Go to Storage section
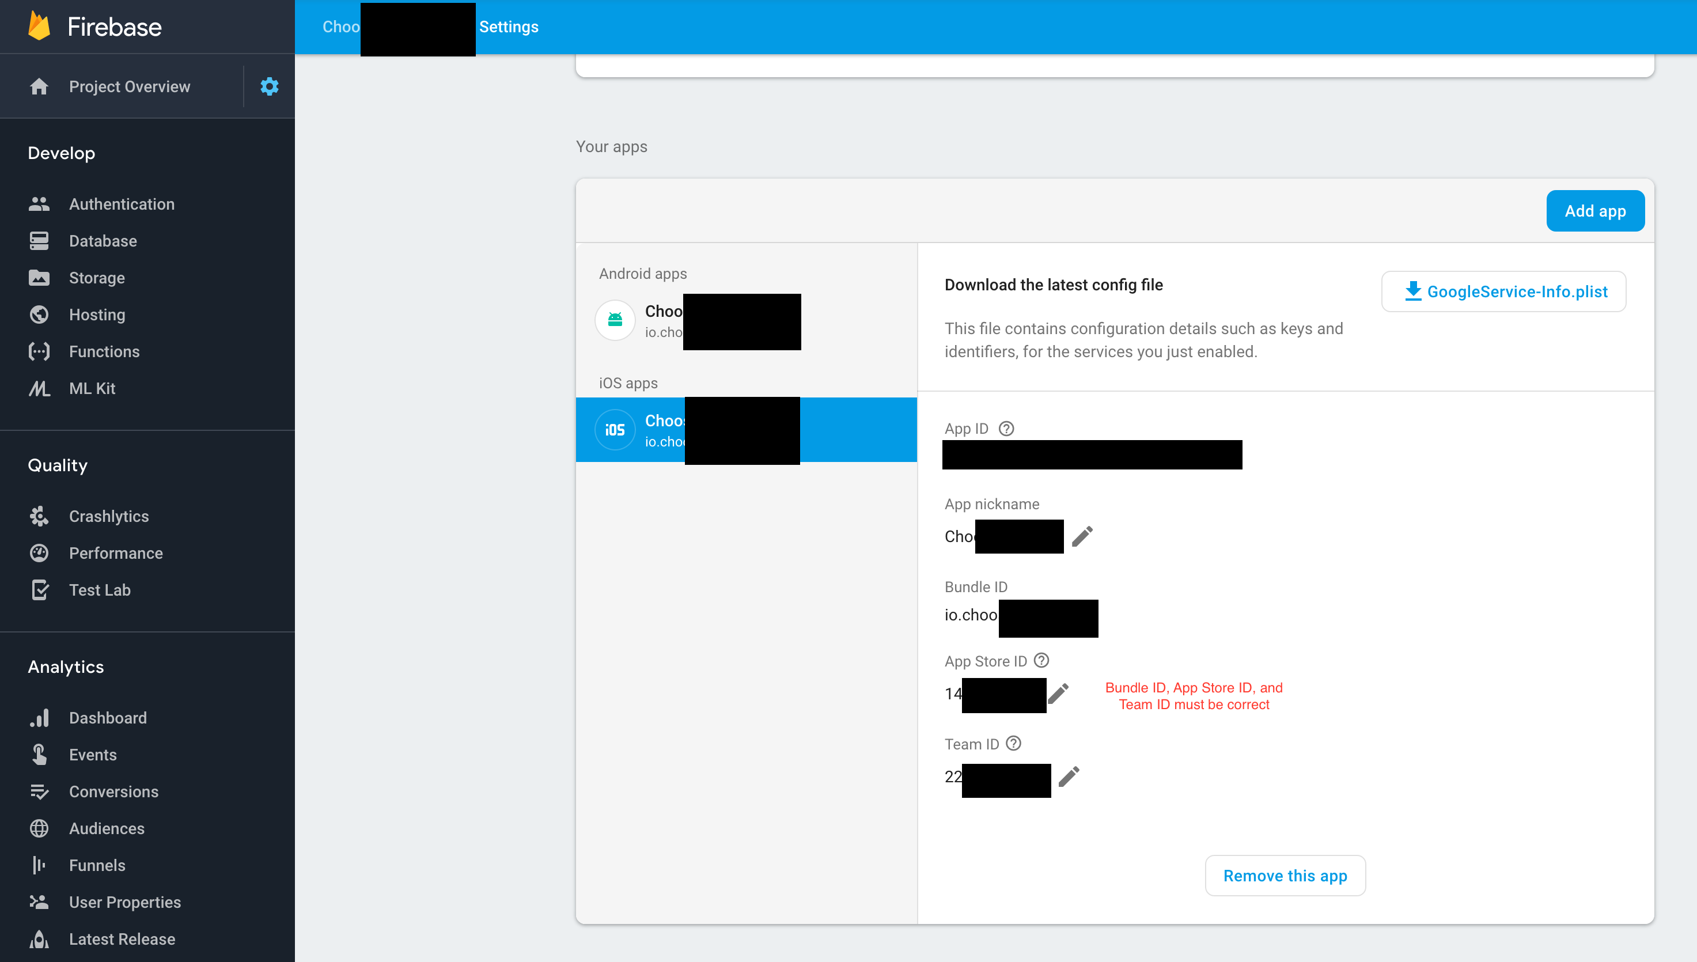This screenshot has height=962, width=1697. pos(97,278)
